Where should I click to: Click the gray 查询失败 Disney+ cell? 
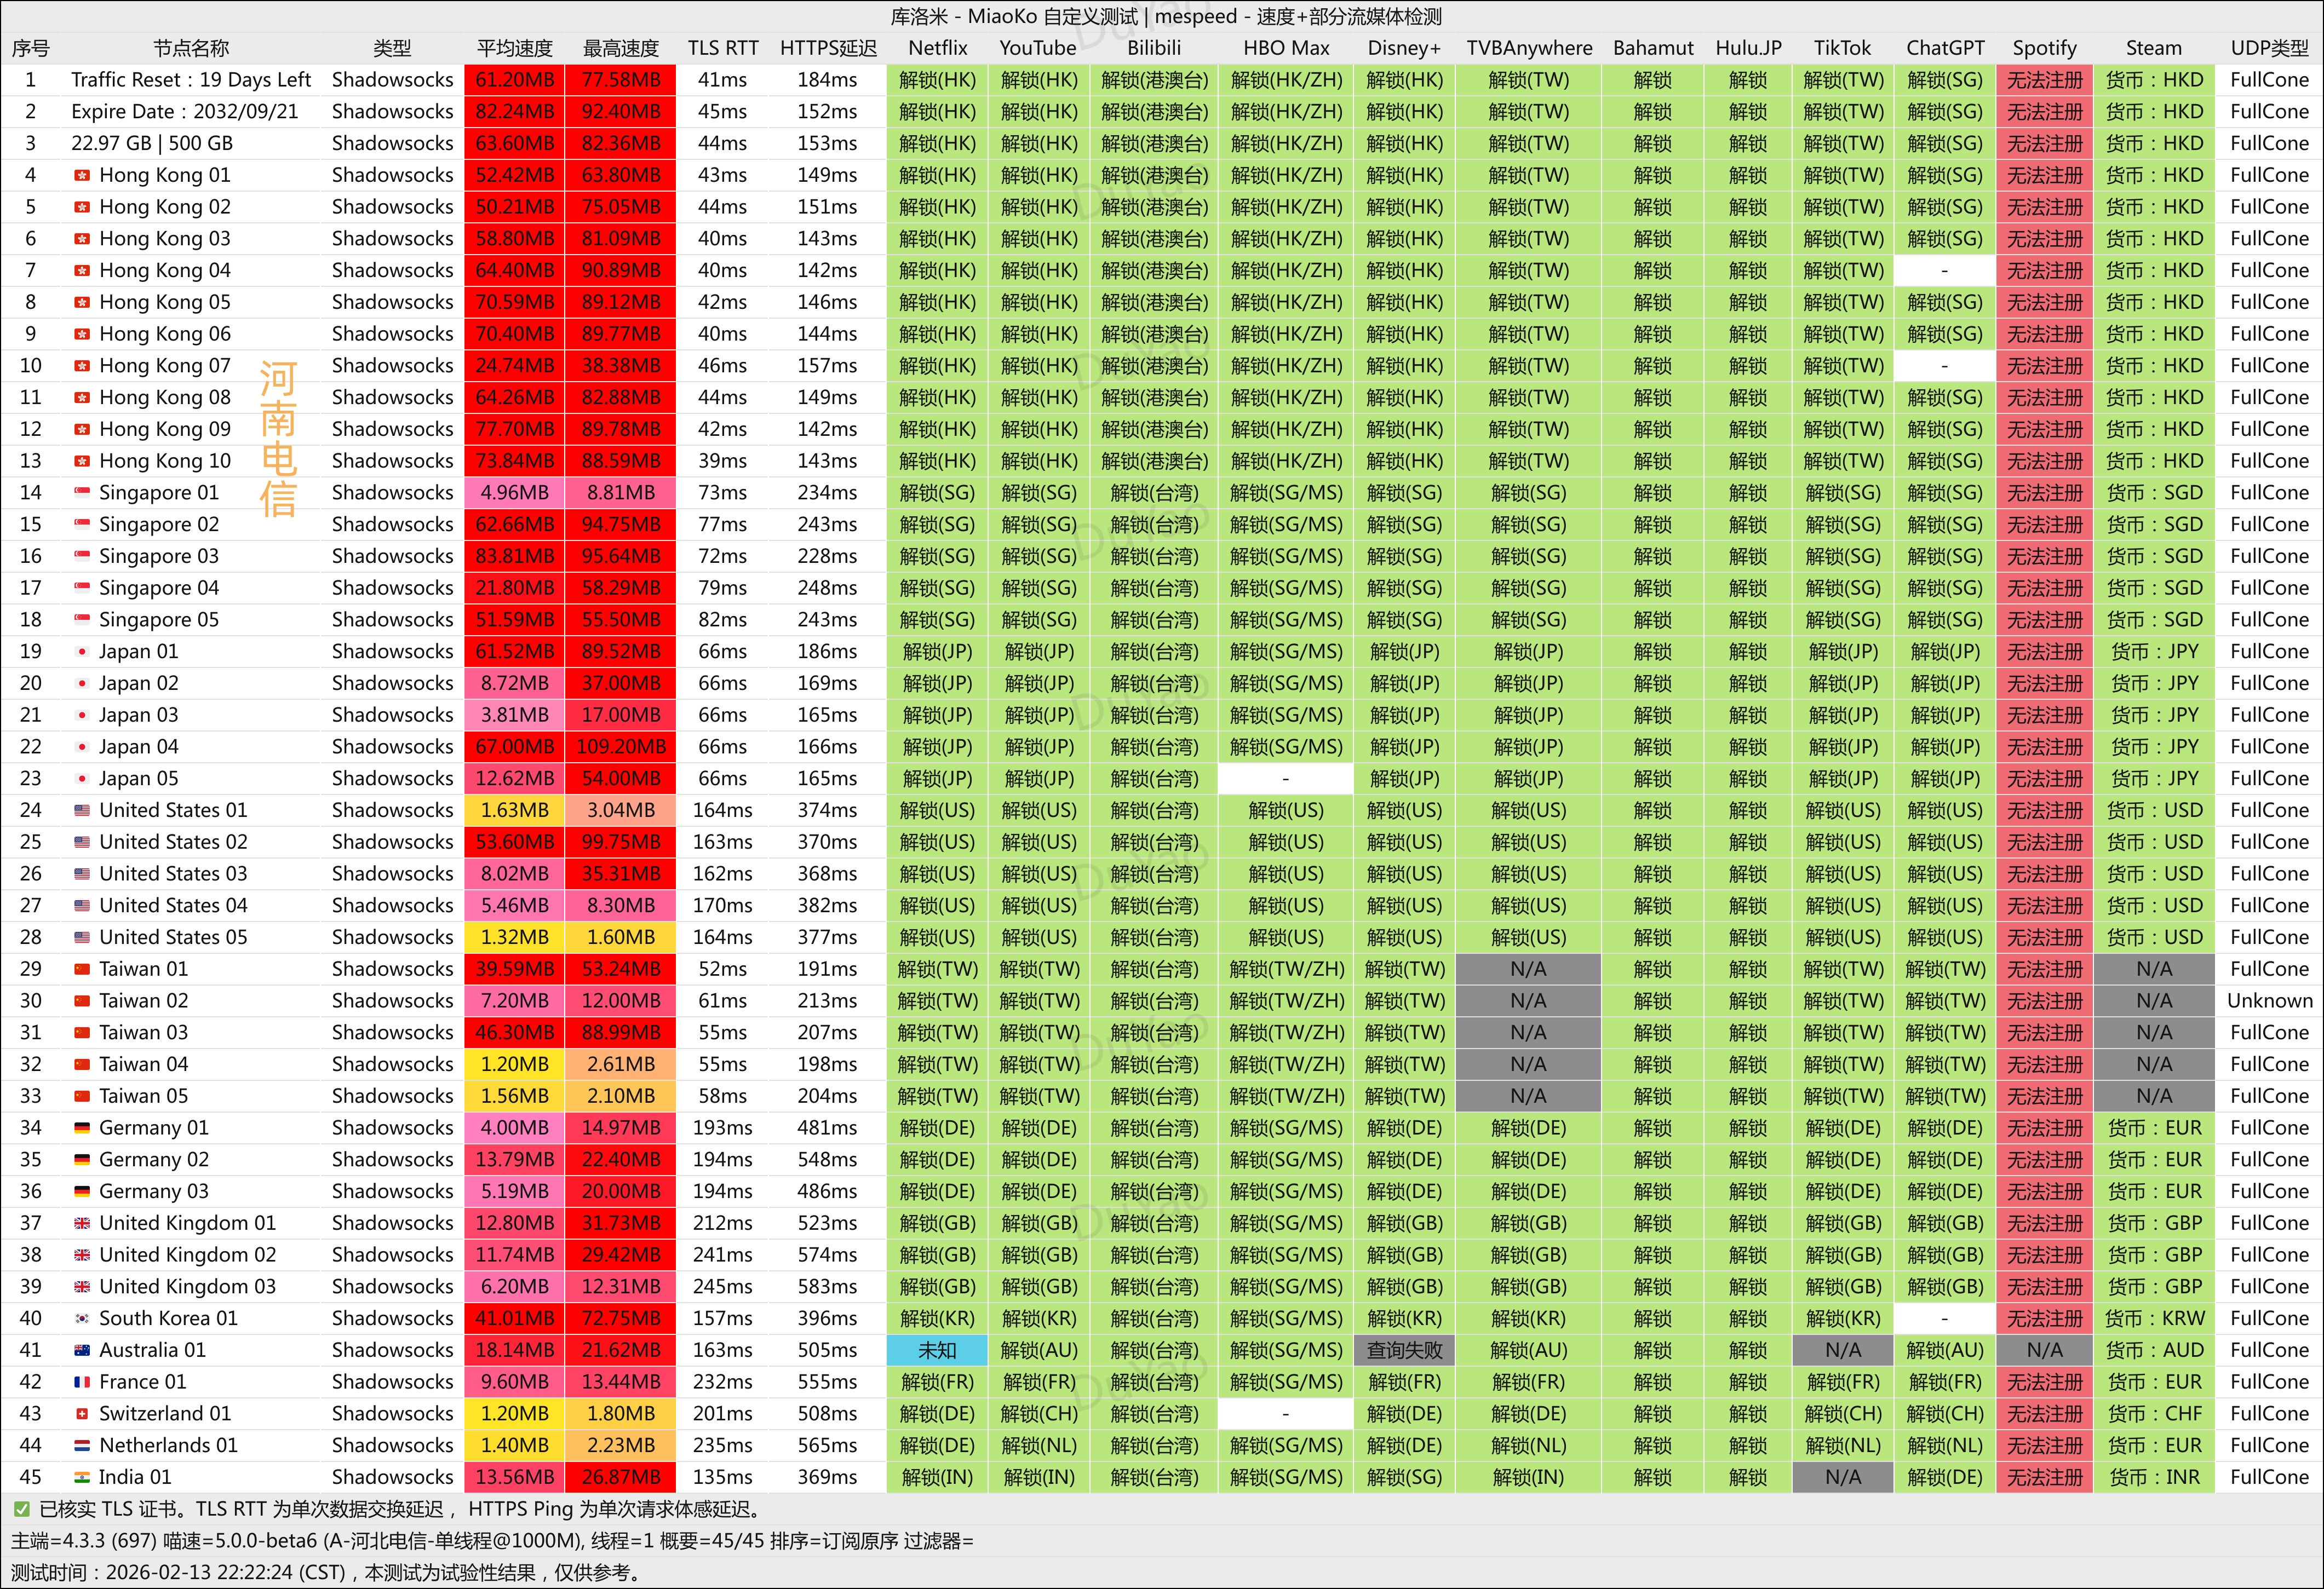coord(1404,1350)
